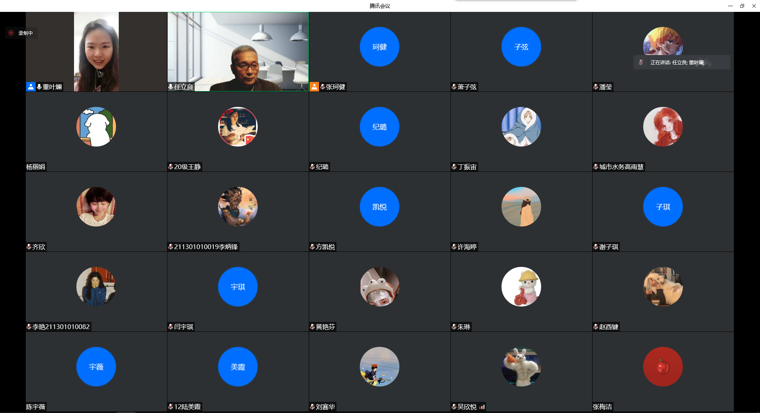Click the host badge icon beside 董叶斓
760x413 pixels.
pos(31,87)
